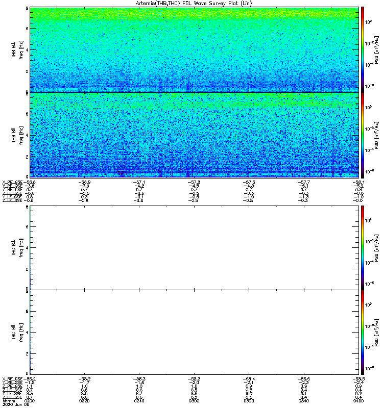Click the PSD [nT²/Hz] label of THB B∥ panel
The height and width of the screenshot is (408, 383).
click(377, 135)
